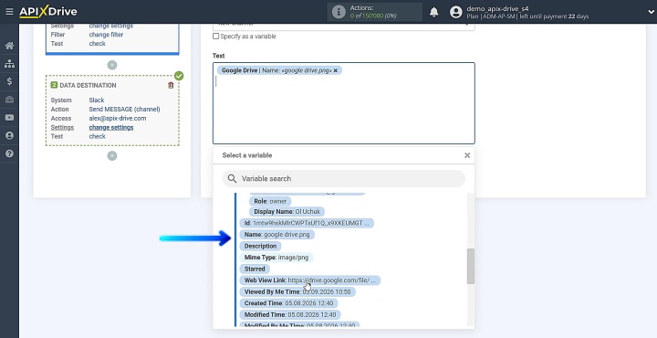The image size is (657, 338).
Task: Click green checkmark on Data Destination
Action: [179, 76]
